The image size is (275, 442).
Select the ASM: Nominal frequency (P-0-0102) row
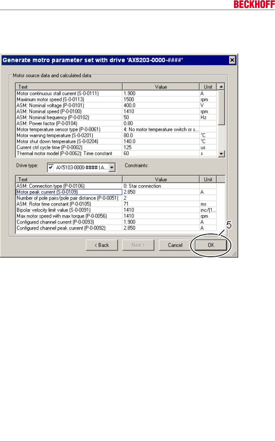coord(116,117)
